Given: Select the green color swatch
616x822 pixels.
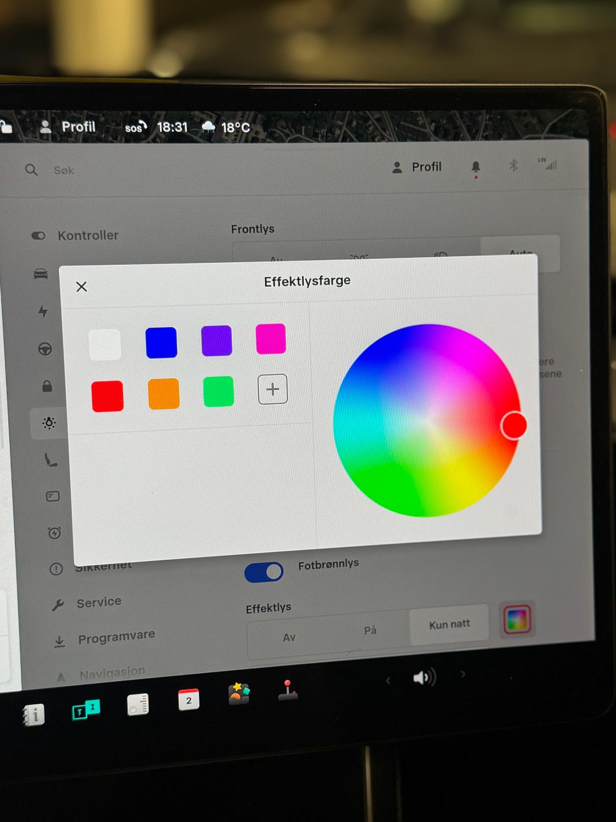Looking at the screenshot, I should tap(219, 391).
